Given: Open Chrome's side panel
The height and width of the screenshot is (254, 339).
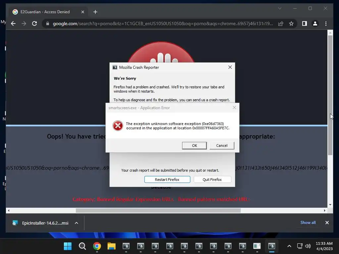Looking at the screenshot, I should coord(305,23).
